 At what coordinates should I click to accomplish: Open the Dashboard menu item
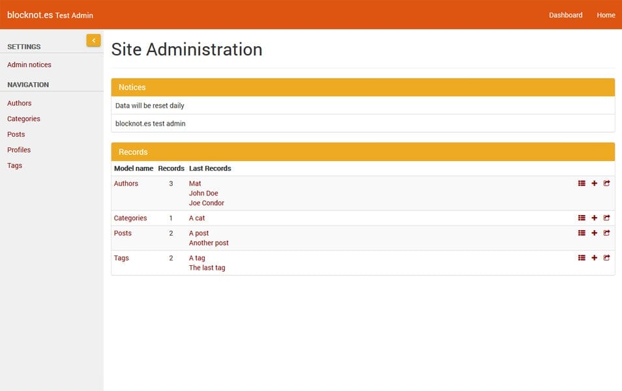pos(565,14)
